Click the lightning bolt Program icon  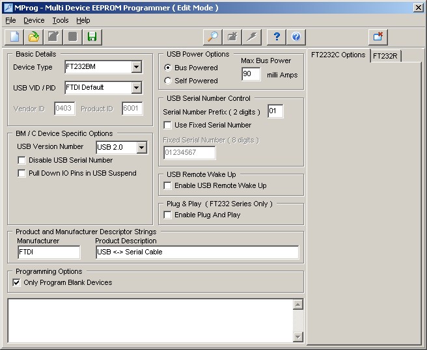(x=251, y=37)
